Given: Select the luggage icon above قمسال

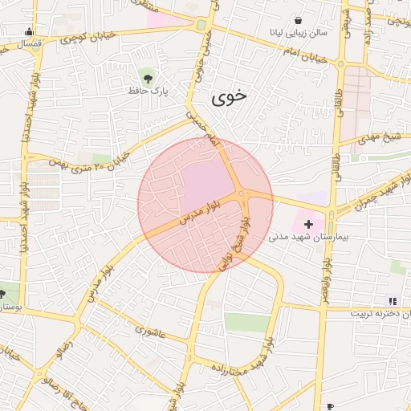Looking at the screenshot, I should [x=29, y=32].
